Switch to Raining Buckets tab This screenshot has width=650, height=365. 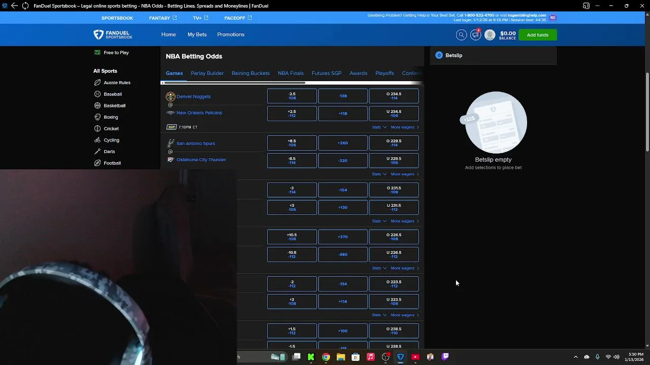click(x=251, y=73)
